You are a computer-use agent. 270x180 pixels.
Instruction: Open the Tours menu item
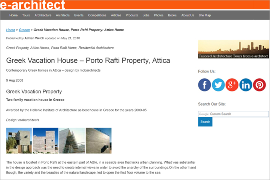point(26,15)
